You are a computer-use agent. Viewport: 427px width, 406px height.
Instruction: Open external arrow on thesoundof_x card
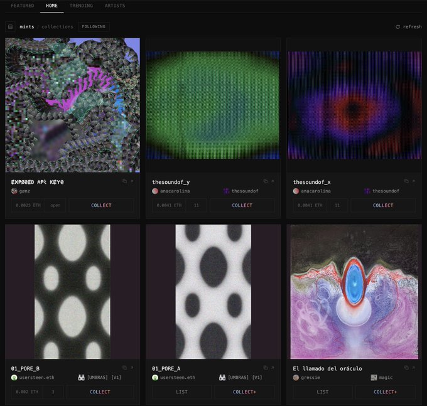(x=414, y=181)
